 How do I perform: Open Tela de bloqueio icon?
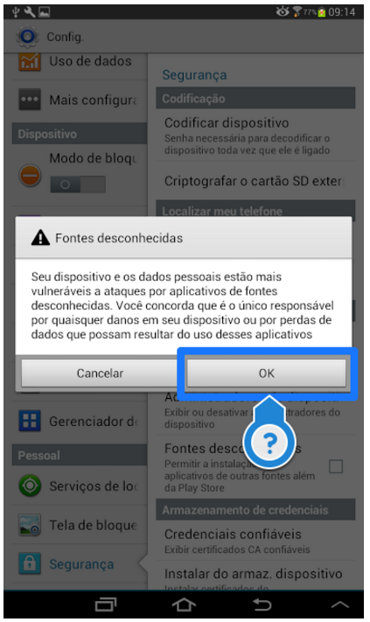[x=30, y=525]
